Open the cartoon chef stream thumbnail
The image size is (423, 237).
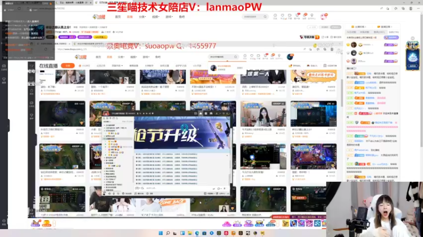point(314,76)
